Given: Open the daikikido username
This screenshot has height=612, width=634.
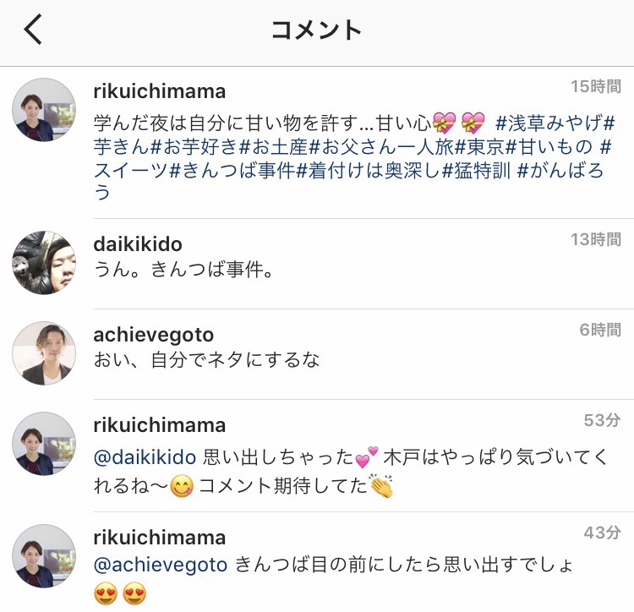Looking at the screenshot, I should 138,244.
